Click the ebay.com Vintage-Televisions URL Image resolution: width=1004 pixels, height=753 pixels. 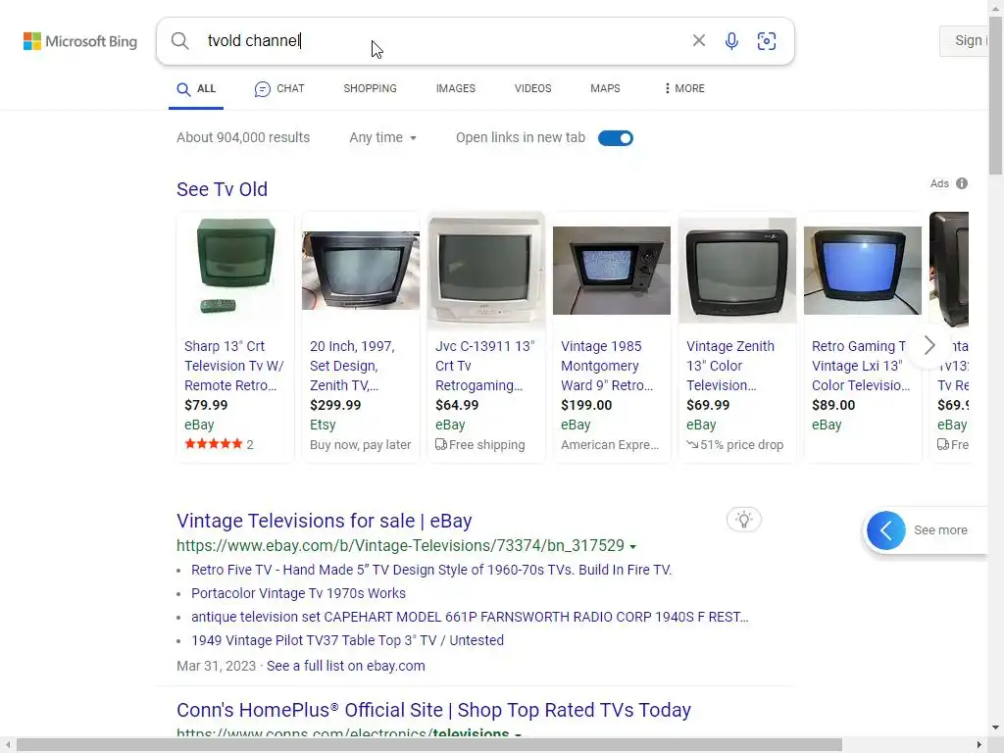coord(400,545)
